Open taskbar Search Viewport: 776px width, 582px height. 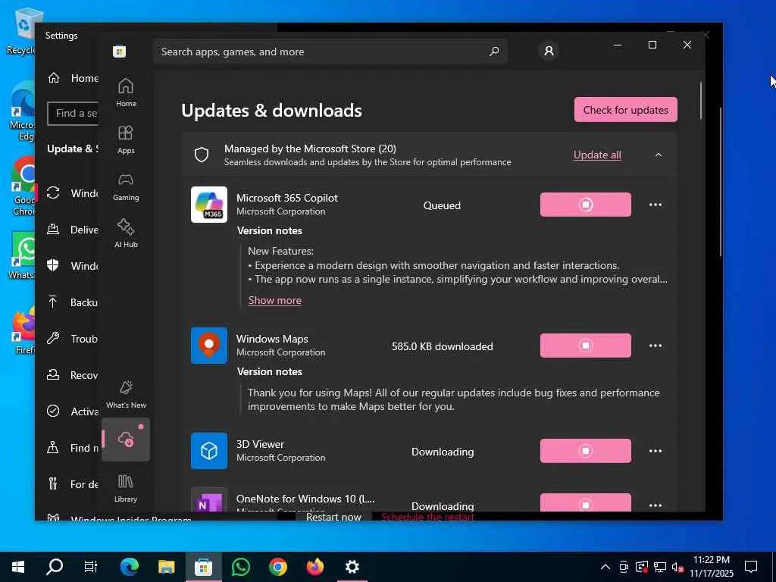point(55,567)
